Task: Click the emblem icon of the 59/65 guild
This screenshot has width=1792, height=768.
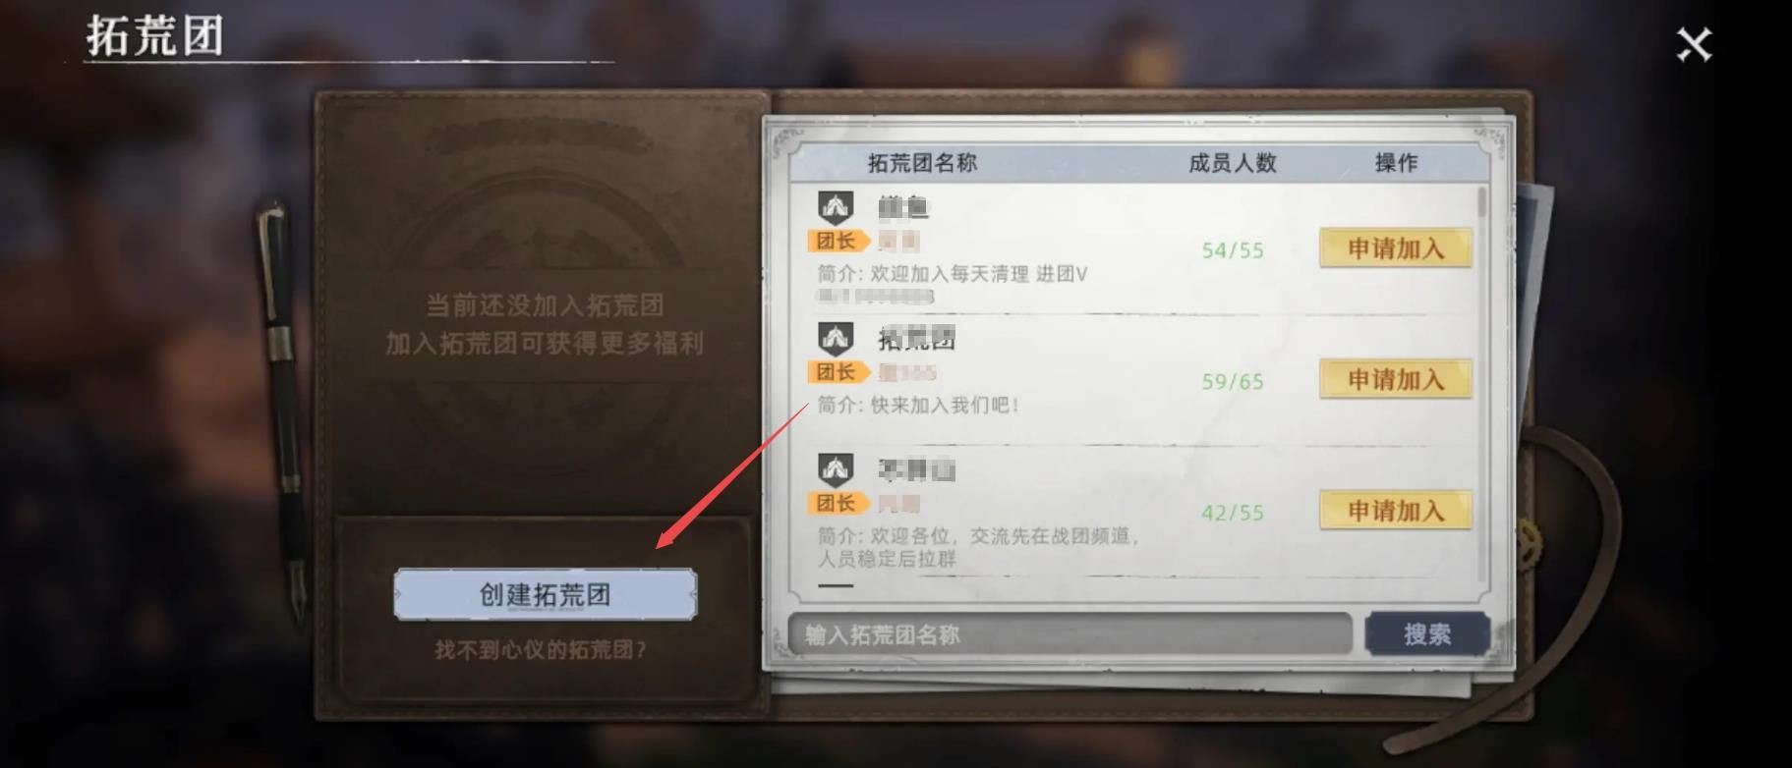Action: click(836, 339)
